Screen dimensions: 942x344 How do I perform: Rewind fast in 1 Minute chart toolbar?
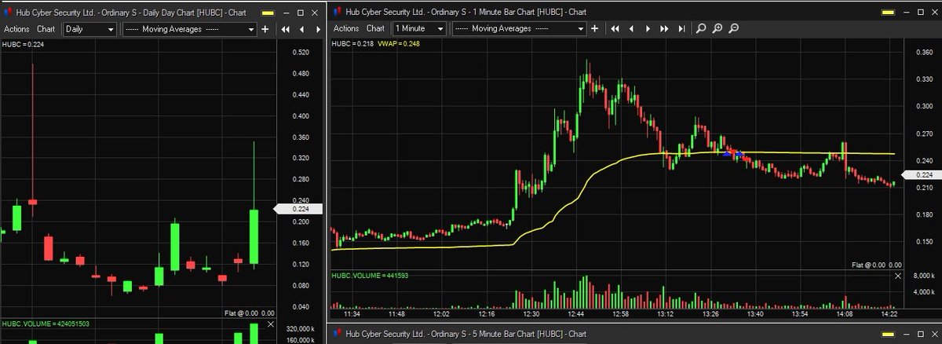point(615,28)
